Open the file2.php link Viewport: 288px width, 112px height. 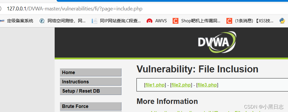pos(181,85)
